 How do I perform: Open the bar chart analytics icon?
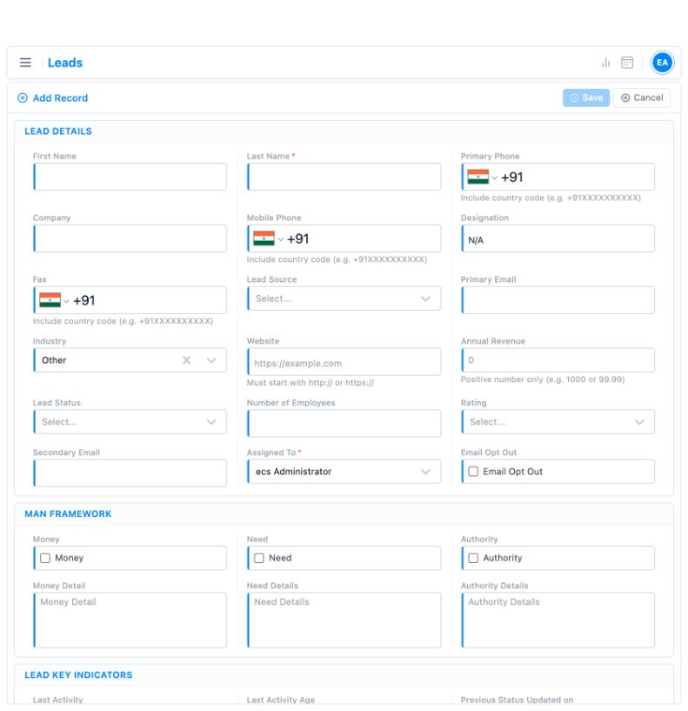605,63
